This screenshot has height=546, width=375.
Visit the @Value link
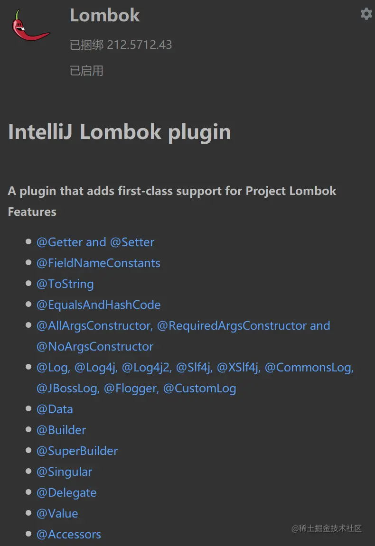pyautogui.click(x=57, y=513)
